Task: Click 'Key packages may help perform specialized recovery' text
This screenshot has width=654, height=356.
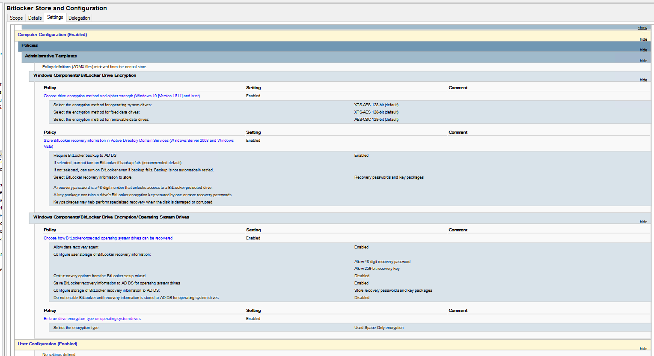Action: 133,202
